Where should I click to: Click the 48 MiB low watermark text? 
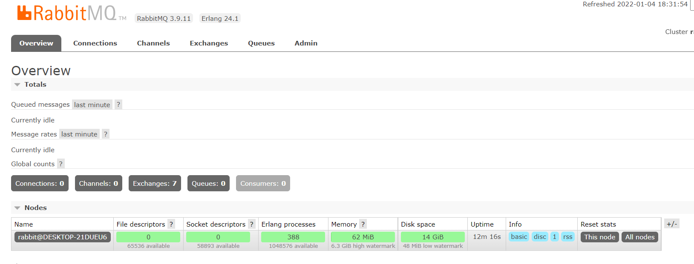433,246
